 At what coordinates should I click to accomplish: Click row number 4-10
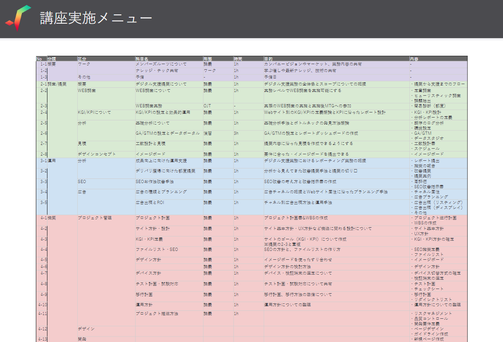42,305
